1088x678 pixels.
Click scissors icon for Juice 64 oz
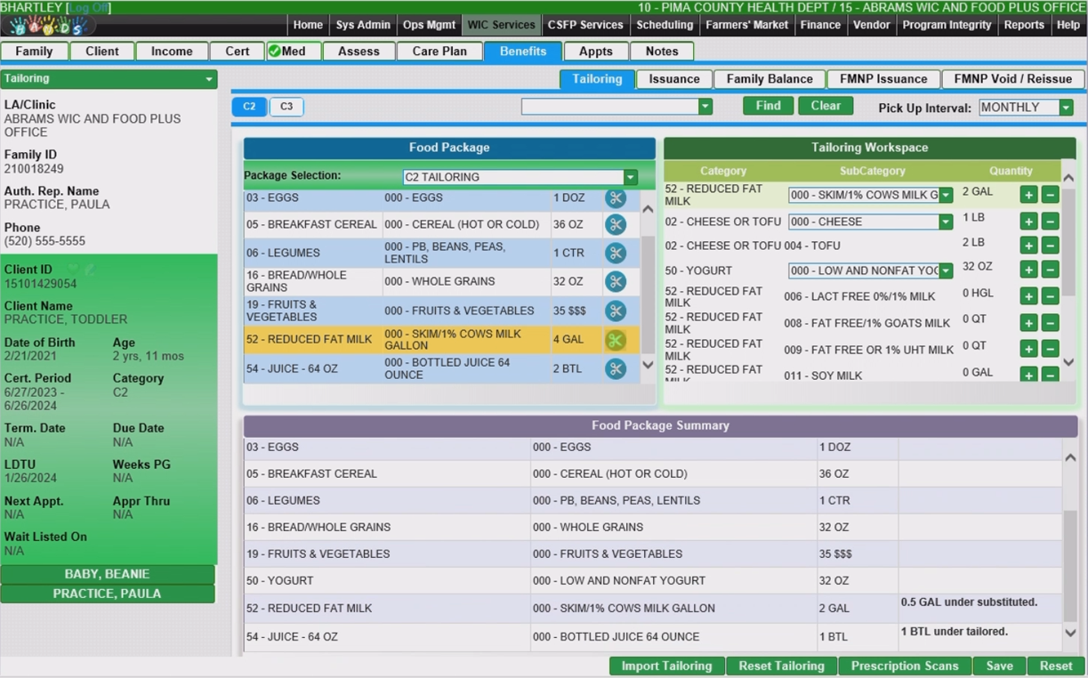click(615, 368)
